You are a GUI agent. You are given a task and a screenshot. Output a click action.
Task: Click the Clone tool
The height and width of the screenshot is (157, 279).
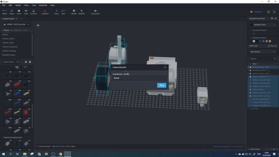pyautogui.click(x=19, y=12)
